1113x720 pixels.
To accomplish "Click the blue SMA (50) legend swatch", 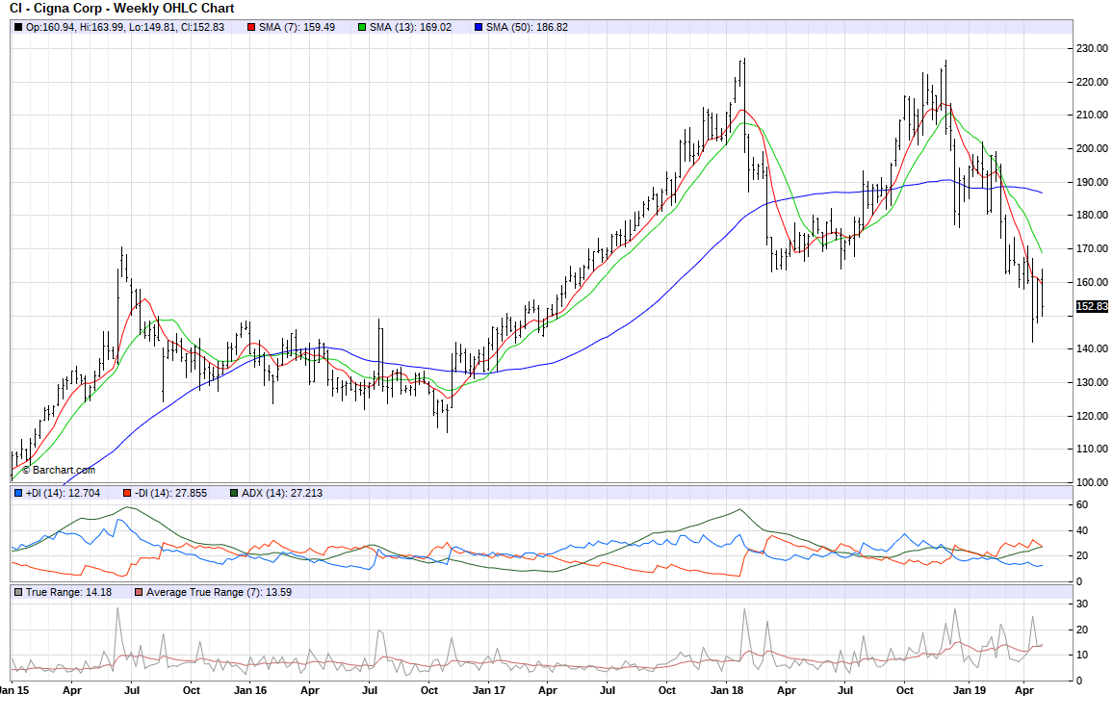I will click(x=479, y=27).
